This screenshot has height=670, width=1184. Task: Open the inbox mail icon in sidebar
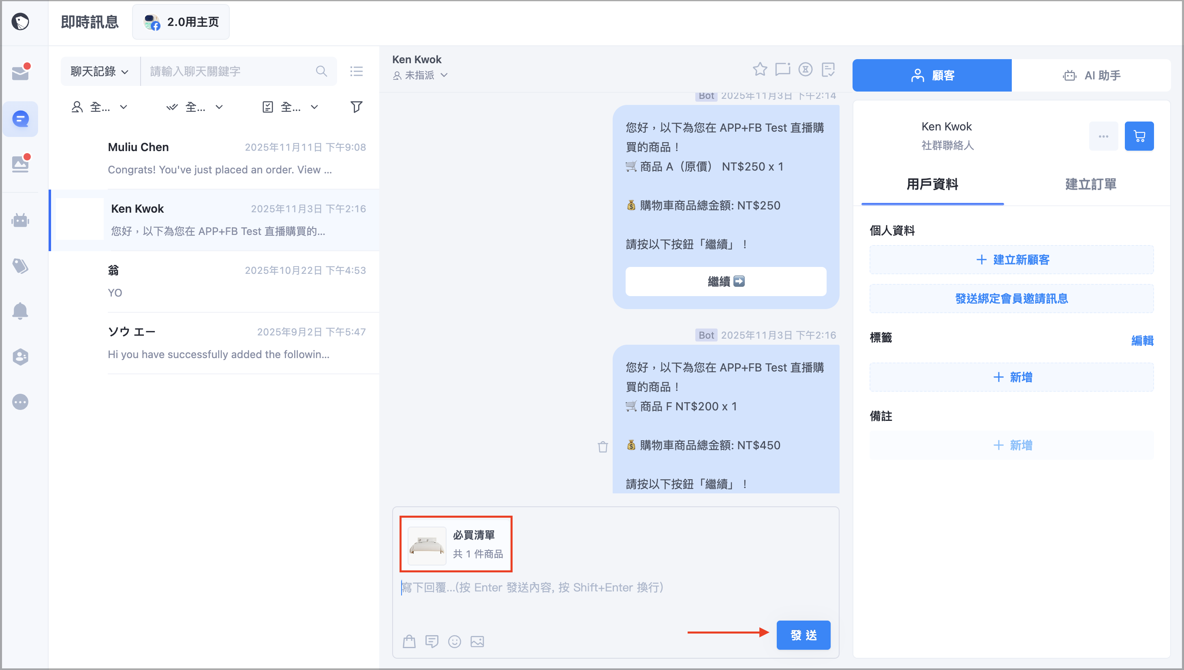coord(20,73)
